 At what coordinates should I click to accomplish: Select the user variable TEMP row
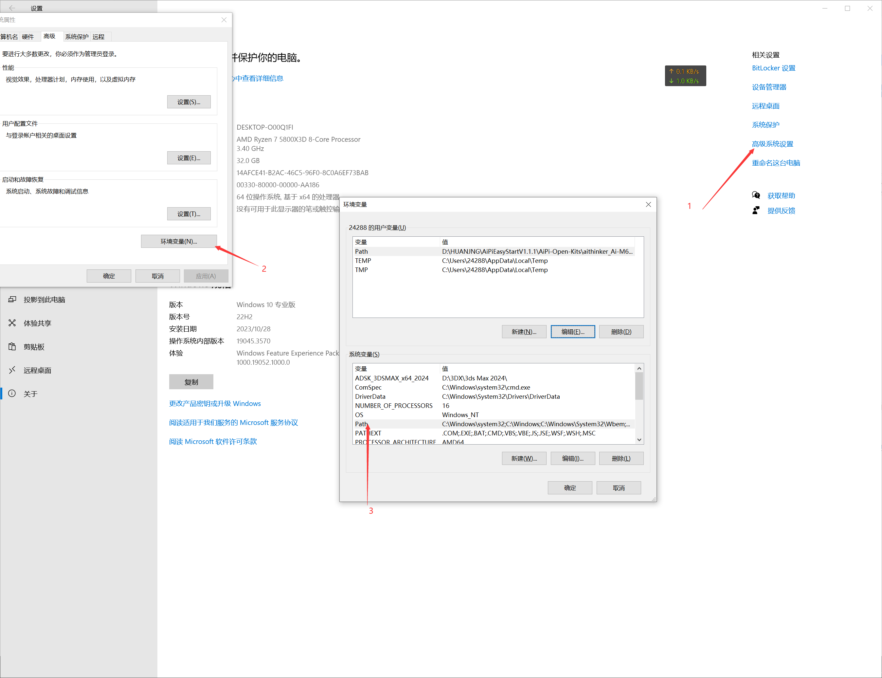494,261
